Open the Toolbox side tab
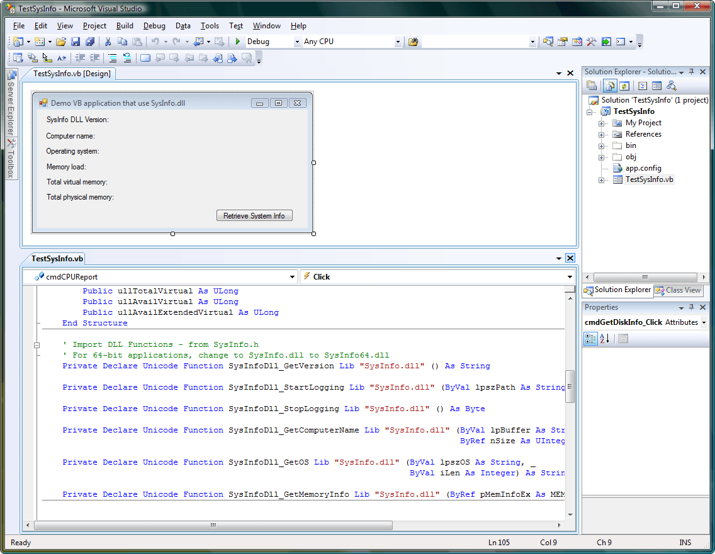The image size is (715, 554). coord(11,159)
